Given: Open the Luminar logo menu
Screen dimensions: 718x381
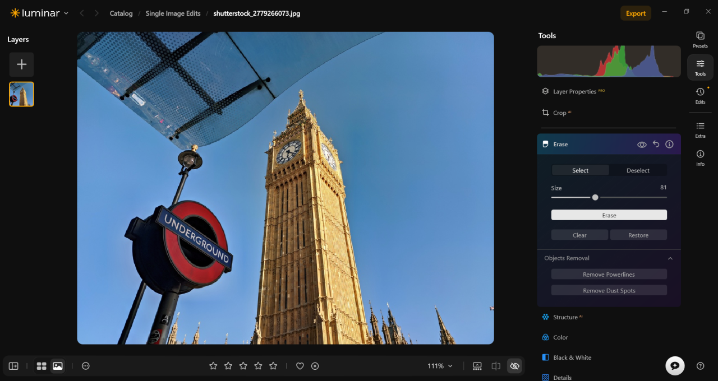Looking at the screenshot, I should point(39,13).
